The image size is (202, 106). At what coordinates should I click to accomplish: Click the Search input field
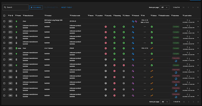(x=16, y=7)
